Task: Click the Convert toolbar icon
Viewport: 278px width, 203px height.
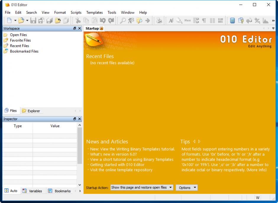Action: 249,20
